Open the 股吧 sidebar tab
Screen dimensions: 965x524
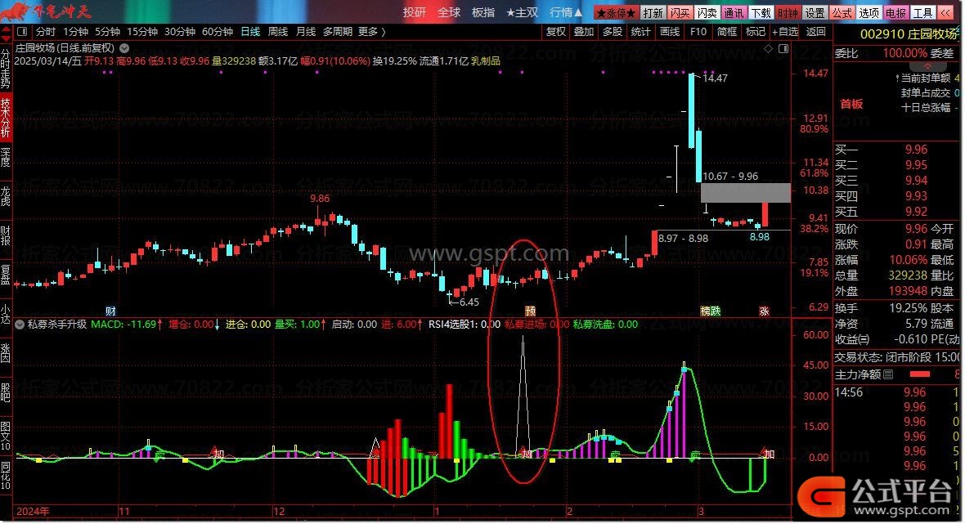[6, 392]
